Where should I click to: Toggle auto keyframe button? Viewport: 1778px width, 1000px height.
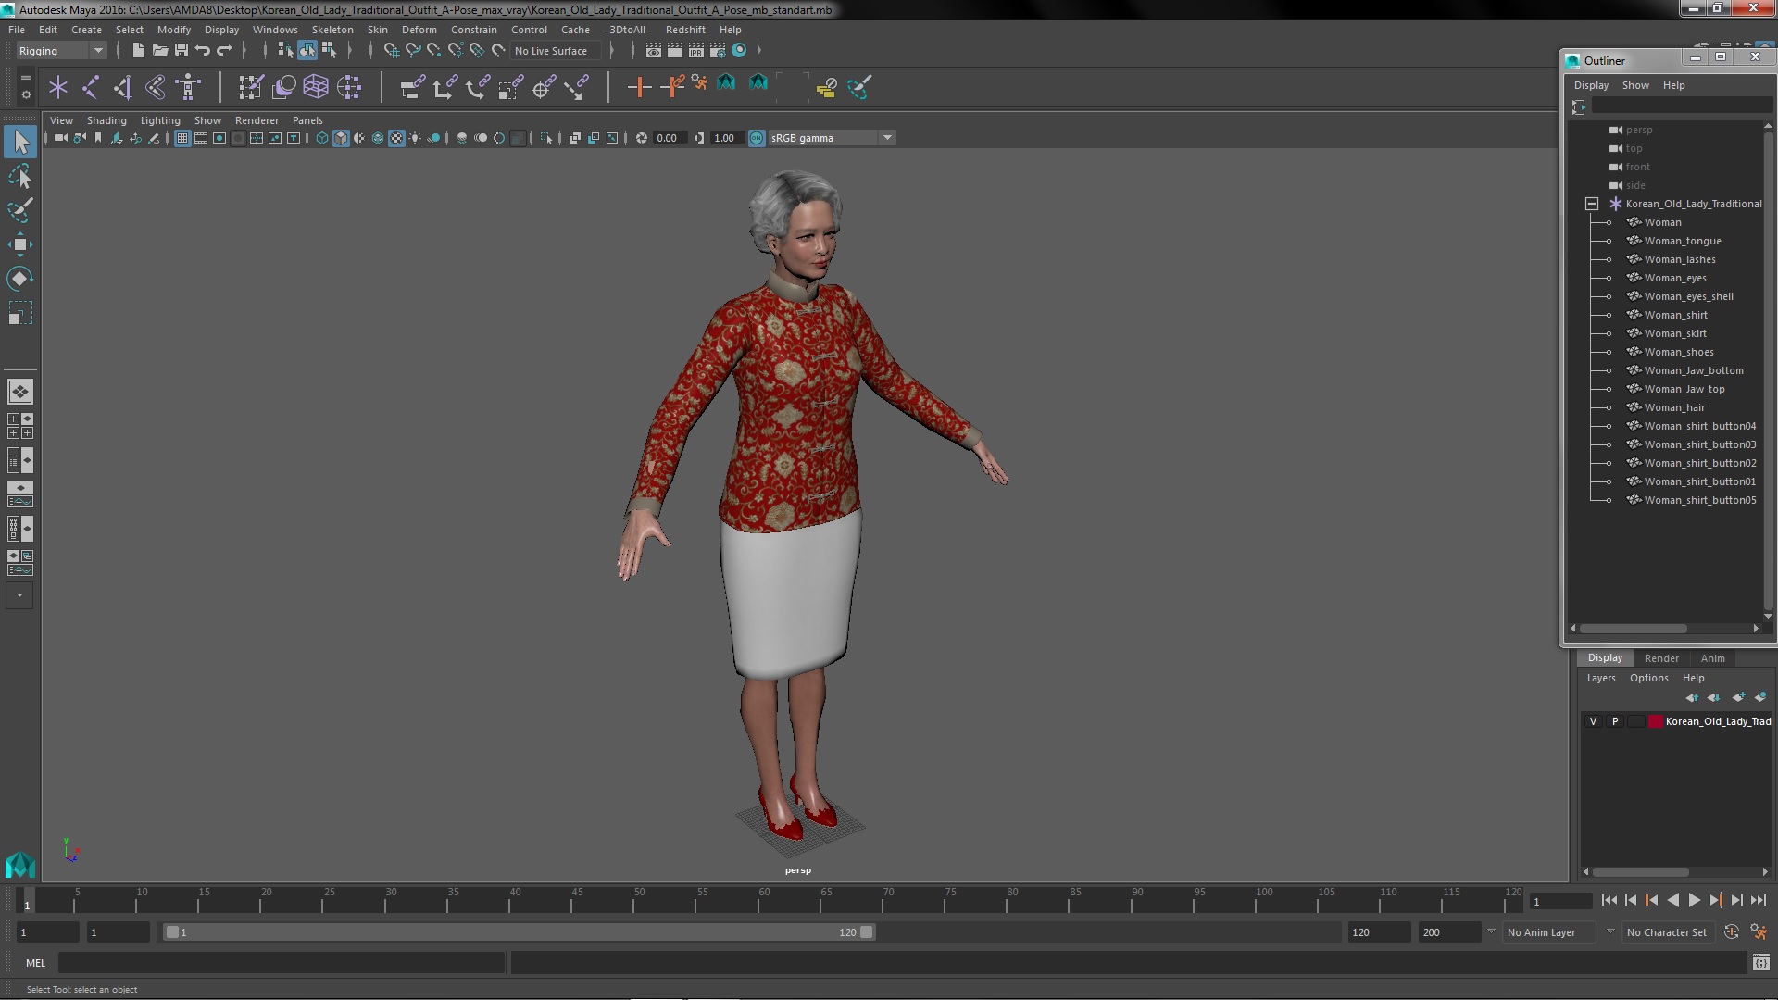pyautogui.click(x=1731, y=932)
